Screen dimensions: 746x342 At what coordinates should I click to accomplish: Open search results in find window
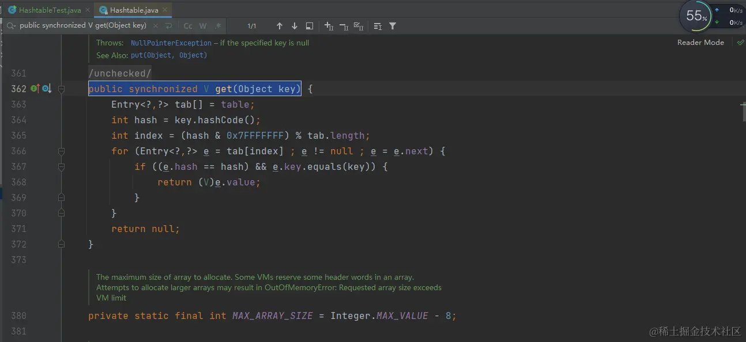click(310, 26)
